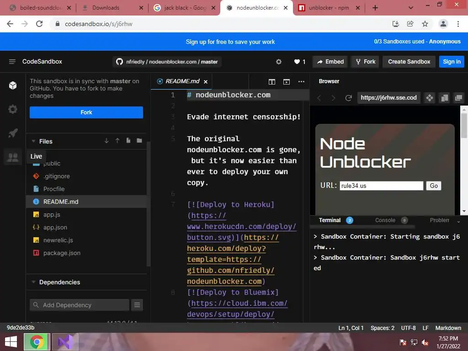
Task: Click the URL input in Node Unblocker preview
Action: 382,186
